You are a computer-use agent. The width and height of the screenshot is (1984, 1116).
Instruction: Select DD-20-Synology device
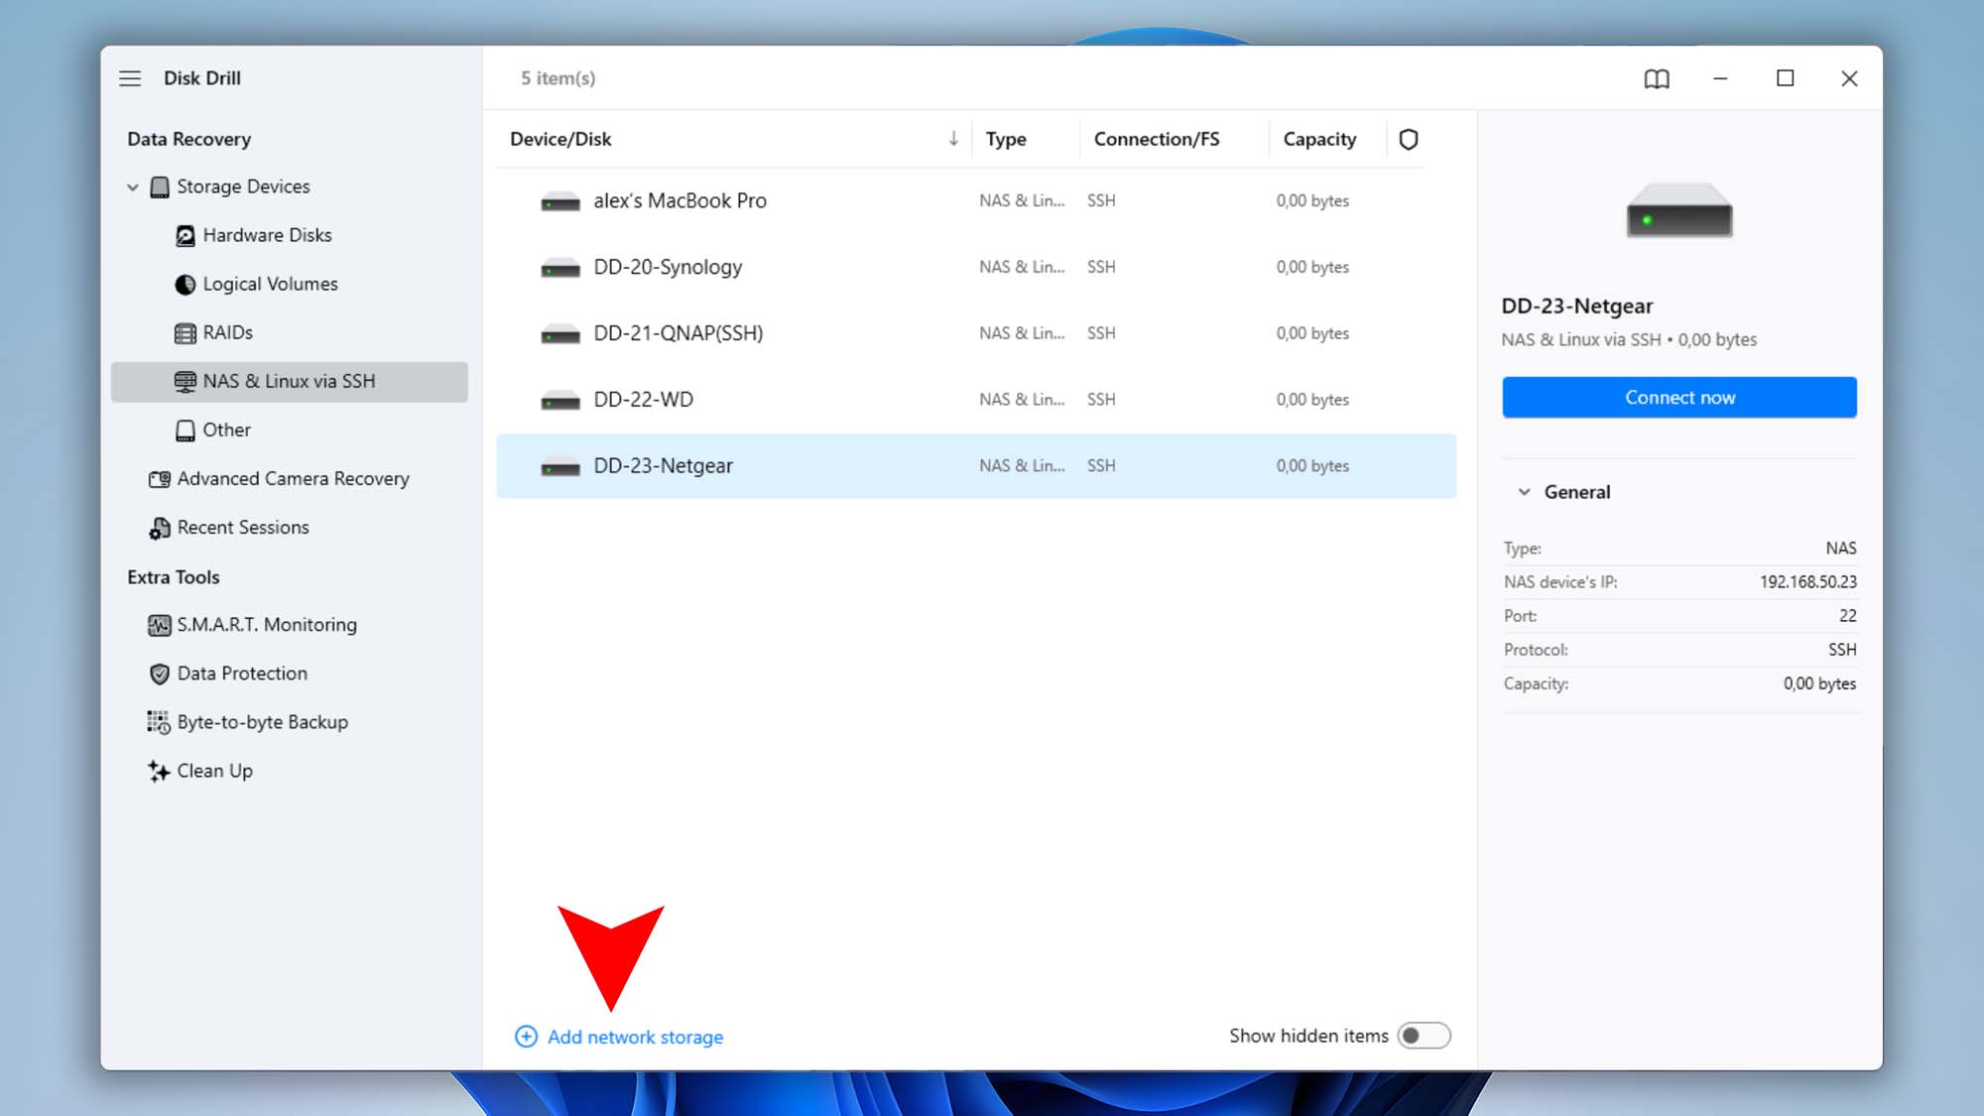tap(976, 267)
